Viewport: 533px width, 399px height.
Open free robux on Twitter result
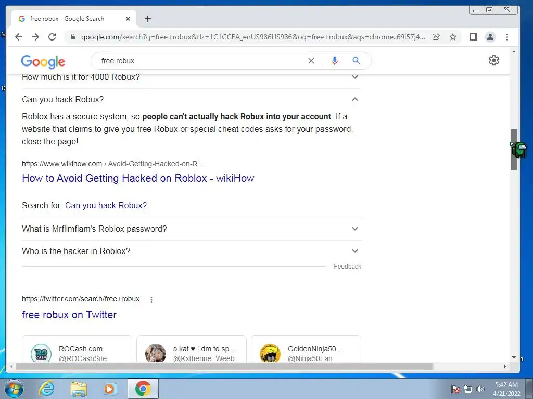(x=69, y=315)
